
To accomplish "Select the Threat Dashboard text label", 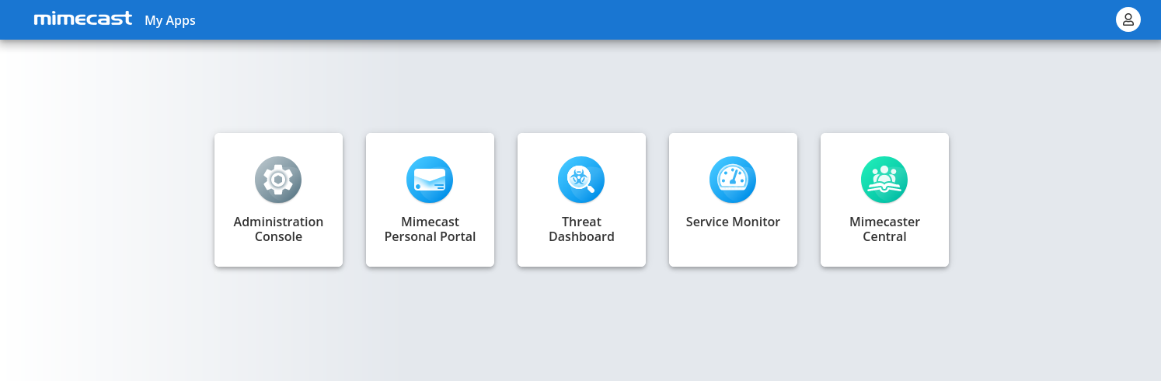I will click(x=581, y=229).
